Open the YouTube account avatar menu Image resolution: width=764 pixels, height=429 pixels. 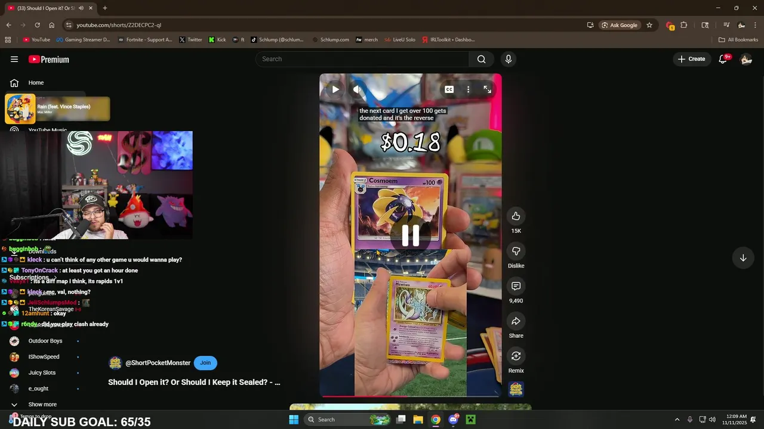click(x=746, y=59)
